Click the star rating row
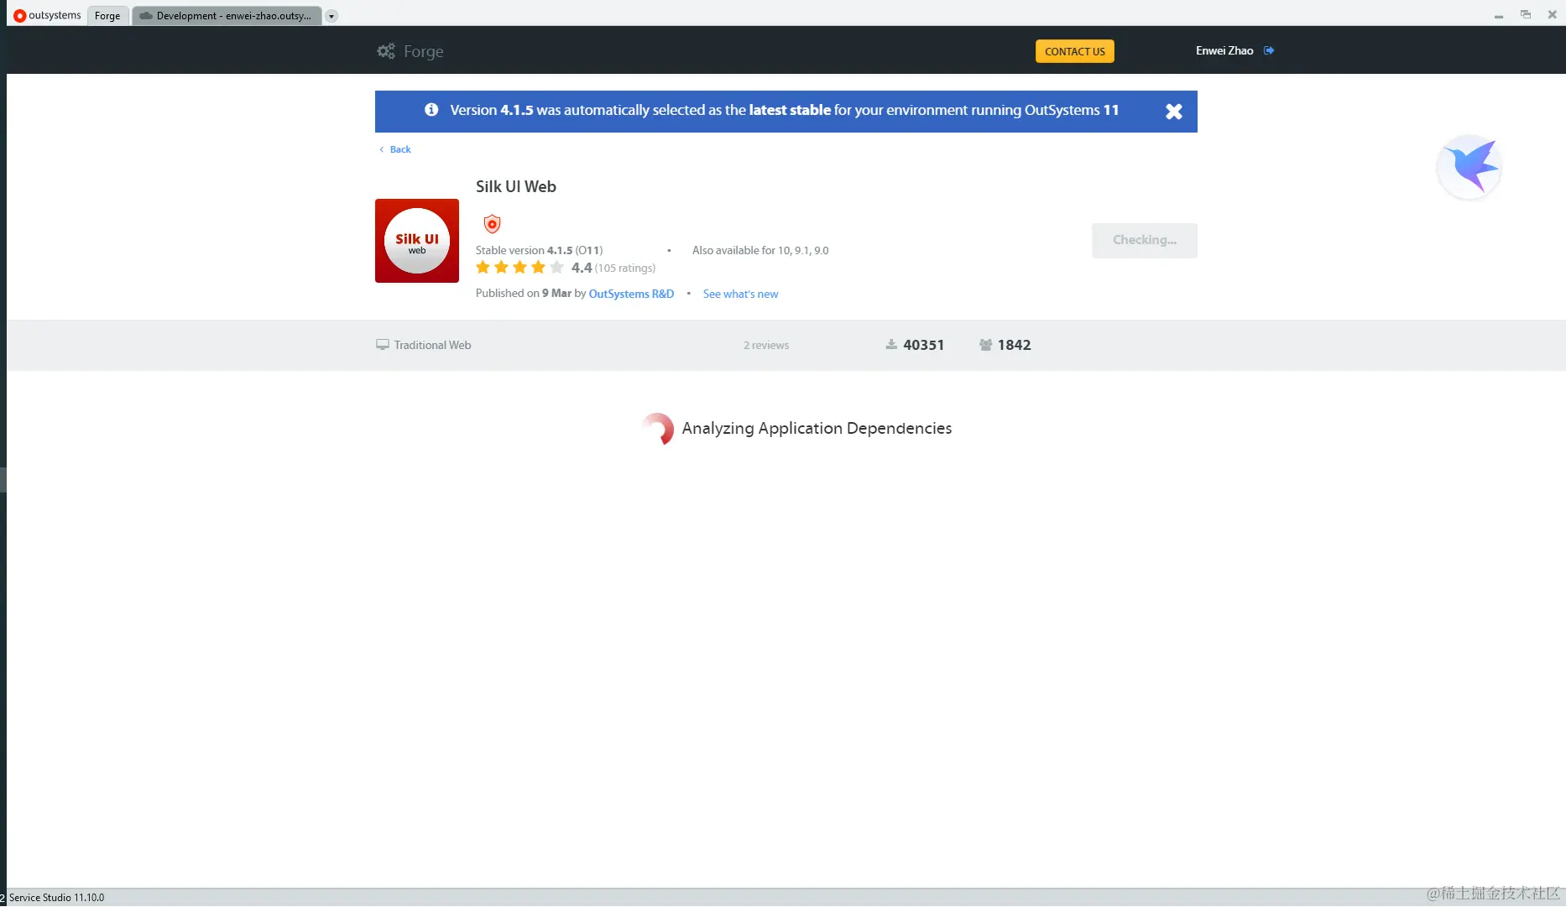This screenshot has height=907, width=1566. 519,268
